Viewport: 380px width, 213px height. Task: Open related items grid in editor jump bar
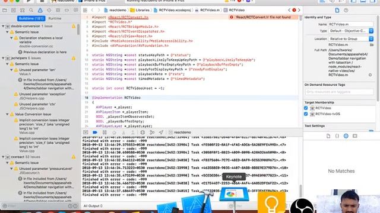(85, 10)
